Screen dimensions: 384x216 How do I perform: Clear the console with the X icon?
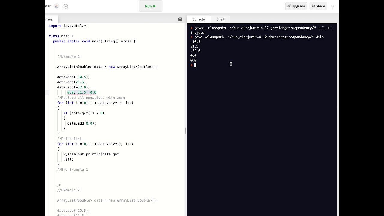pyautogui.click(x=328, y=28)
